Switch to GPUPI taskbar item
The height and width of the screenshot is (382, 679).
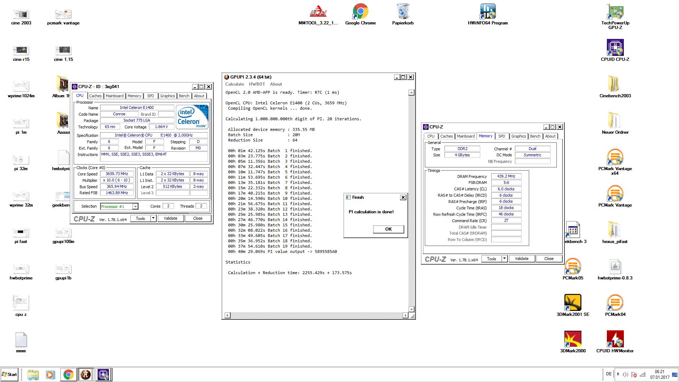click(x=85, y=375)
